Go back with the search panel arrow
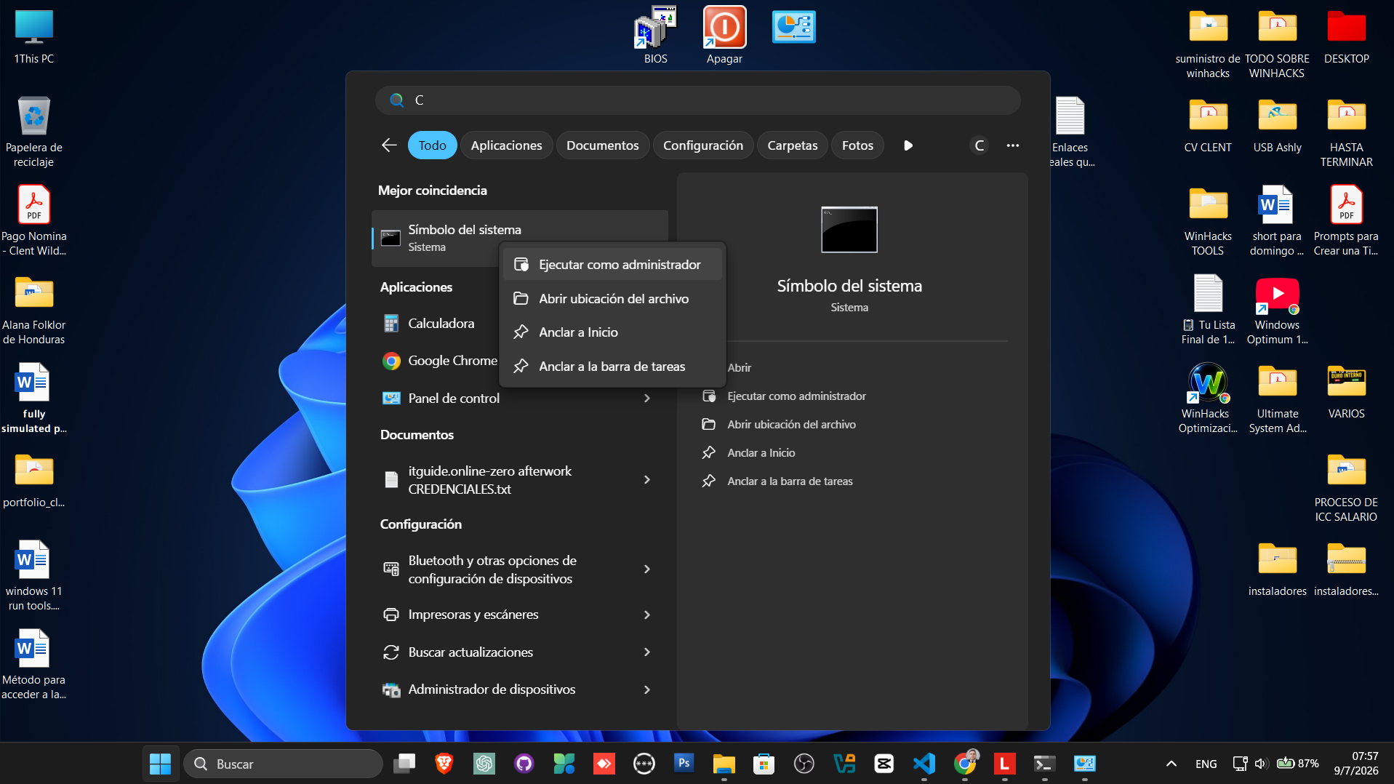 click(x=389, y=145)
